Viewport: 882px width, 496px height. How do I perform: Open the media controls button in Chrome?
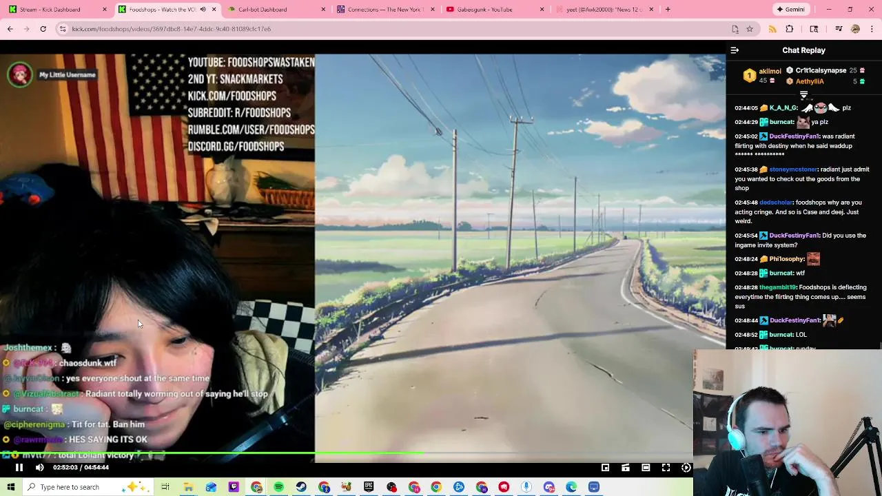(839, 29)
